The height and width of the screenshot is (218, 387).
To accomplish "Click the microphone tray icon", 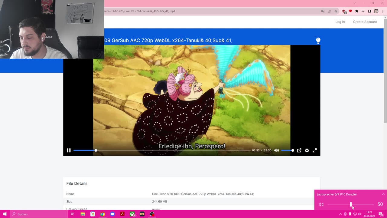I will pos(350,214).
